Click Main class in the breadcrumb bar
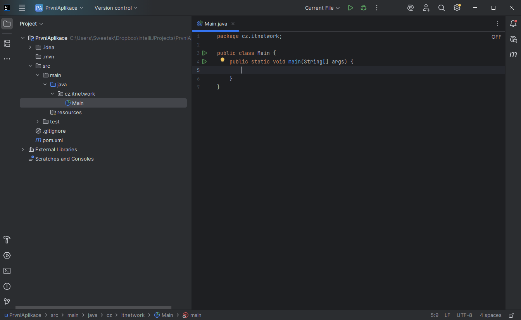This screenshot has height=320, width=521. [164, 315]
